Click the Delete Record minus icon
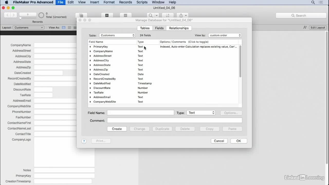The height and width of the screenshot is (185, 329). (x=125, y=15)
